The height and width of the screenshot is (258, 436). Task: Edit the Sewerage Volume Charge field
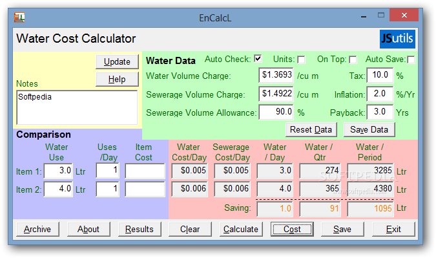276,94
